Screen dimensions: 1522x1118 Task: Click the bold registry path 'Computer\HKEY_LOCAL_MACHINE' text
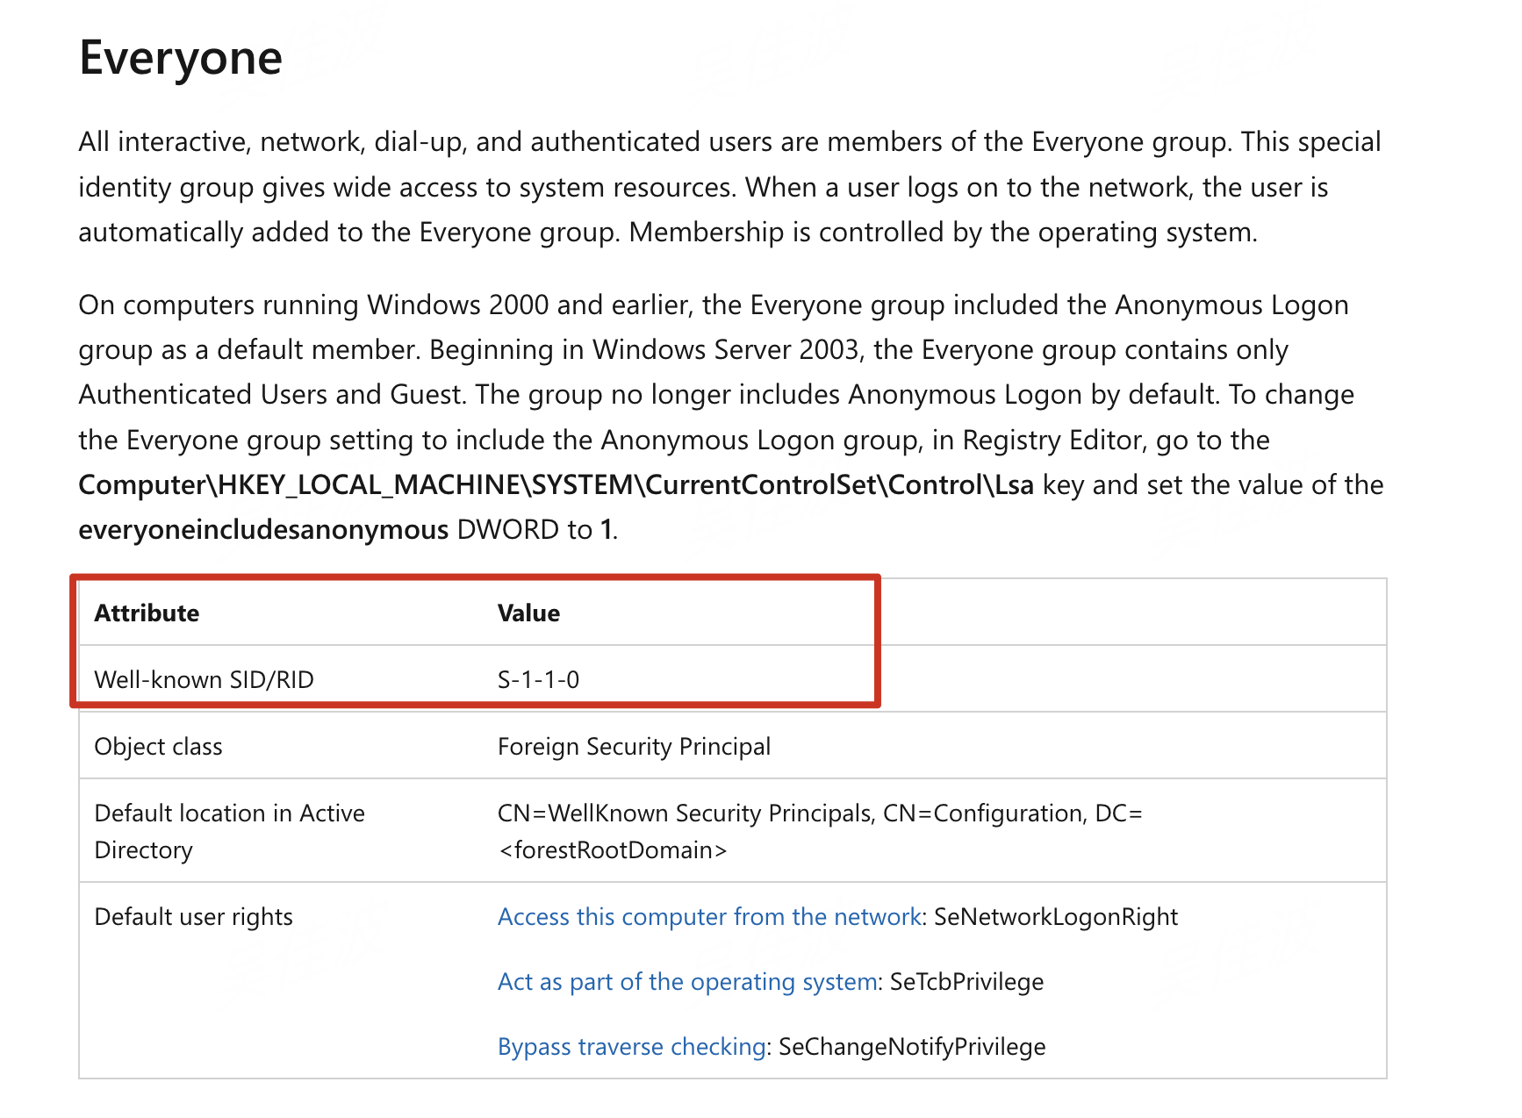556,484
